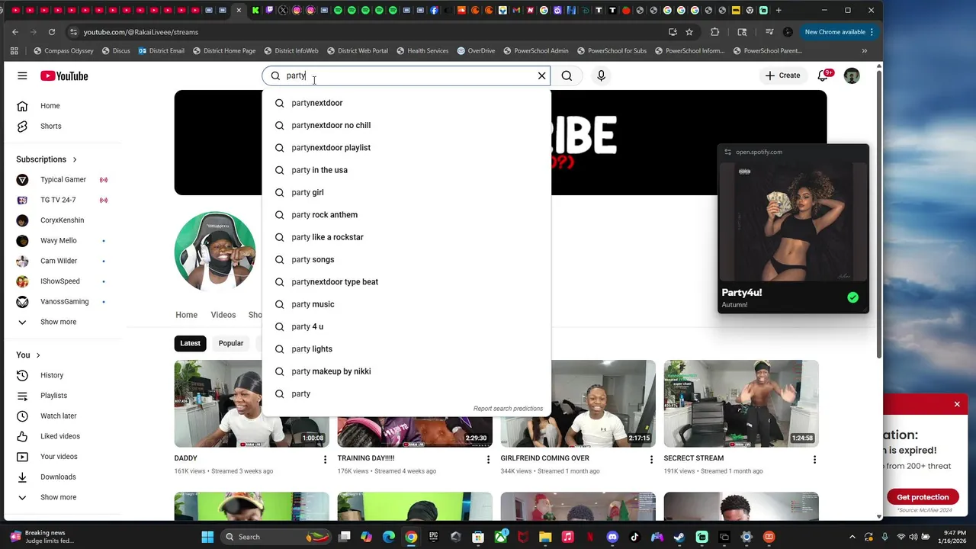
Task: Open the Create button
Action: [x=782, y=75]
